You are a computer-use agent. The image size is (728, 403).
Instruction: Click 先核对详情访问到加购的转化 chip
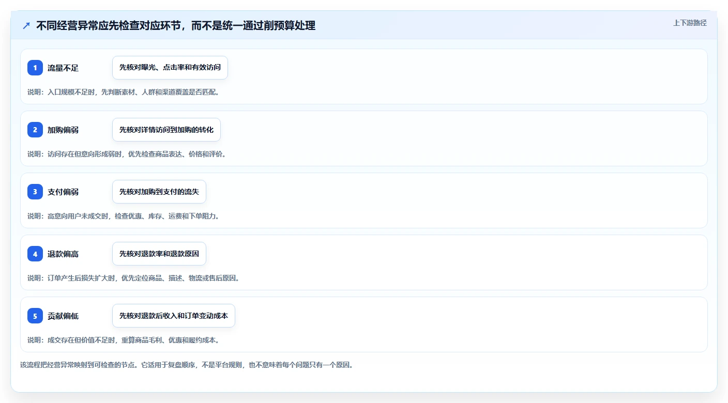click(166, 130)
